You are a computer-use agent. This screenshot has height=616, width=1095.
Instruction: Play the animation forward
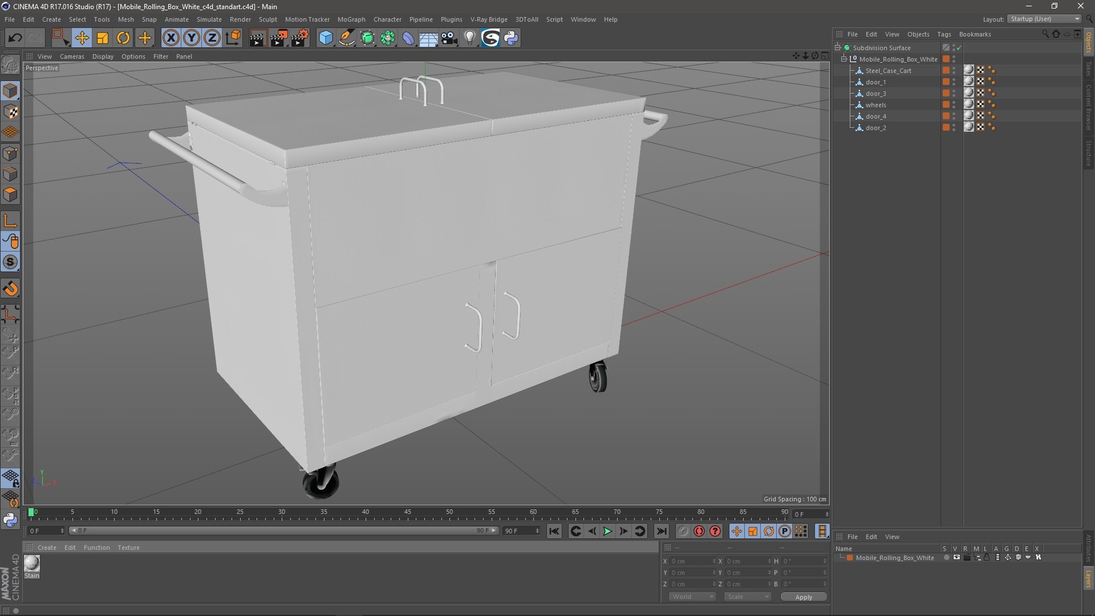(x=607, y=531)
